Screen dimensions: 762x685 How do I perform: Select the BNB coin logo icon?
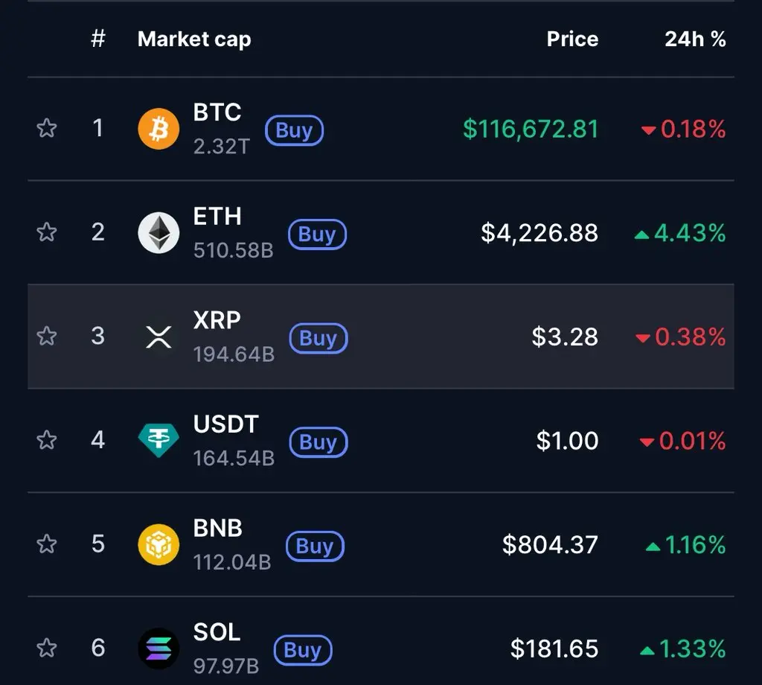tap(159, 544)
